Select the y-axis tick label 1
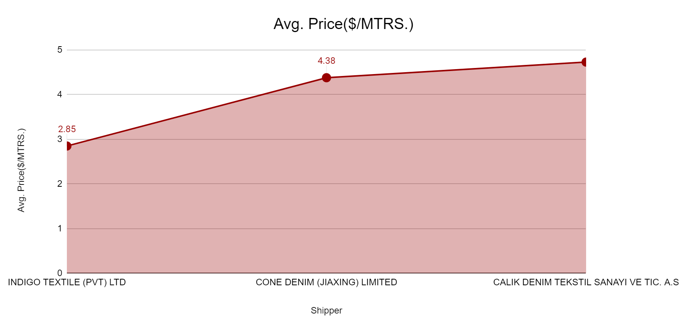The width and height of the screenshot is (687, 333). point(60,228)
